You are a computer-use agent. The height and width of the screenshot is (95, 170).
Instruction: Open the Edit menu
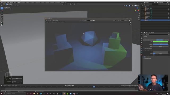point(5,2)
